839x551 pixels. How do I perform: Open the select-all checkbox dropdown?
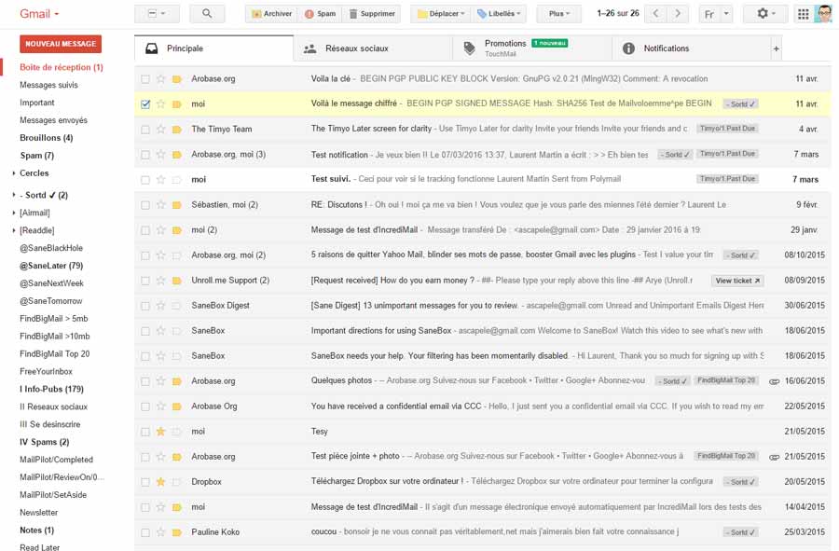[157, 14]
